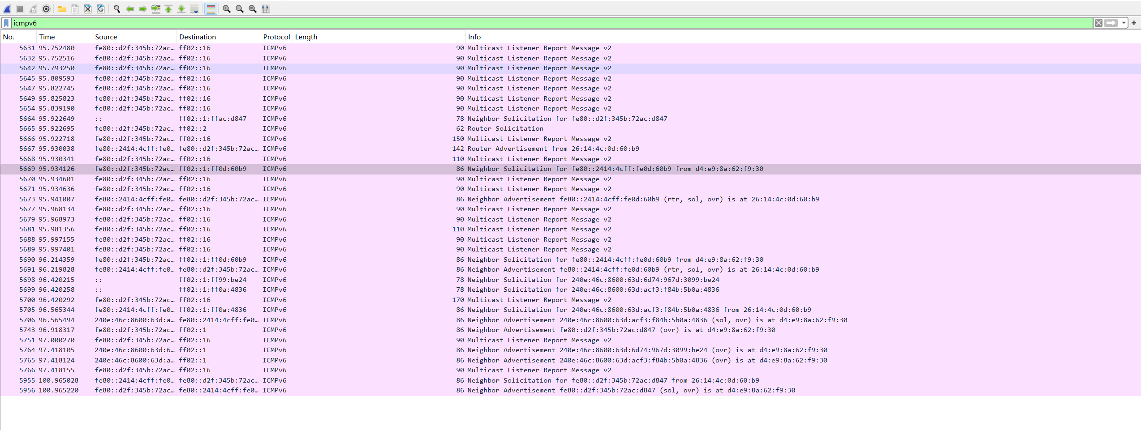
Task: Click the icmpv6 display filter field
Action: pos(551,23)
